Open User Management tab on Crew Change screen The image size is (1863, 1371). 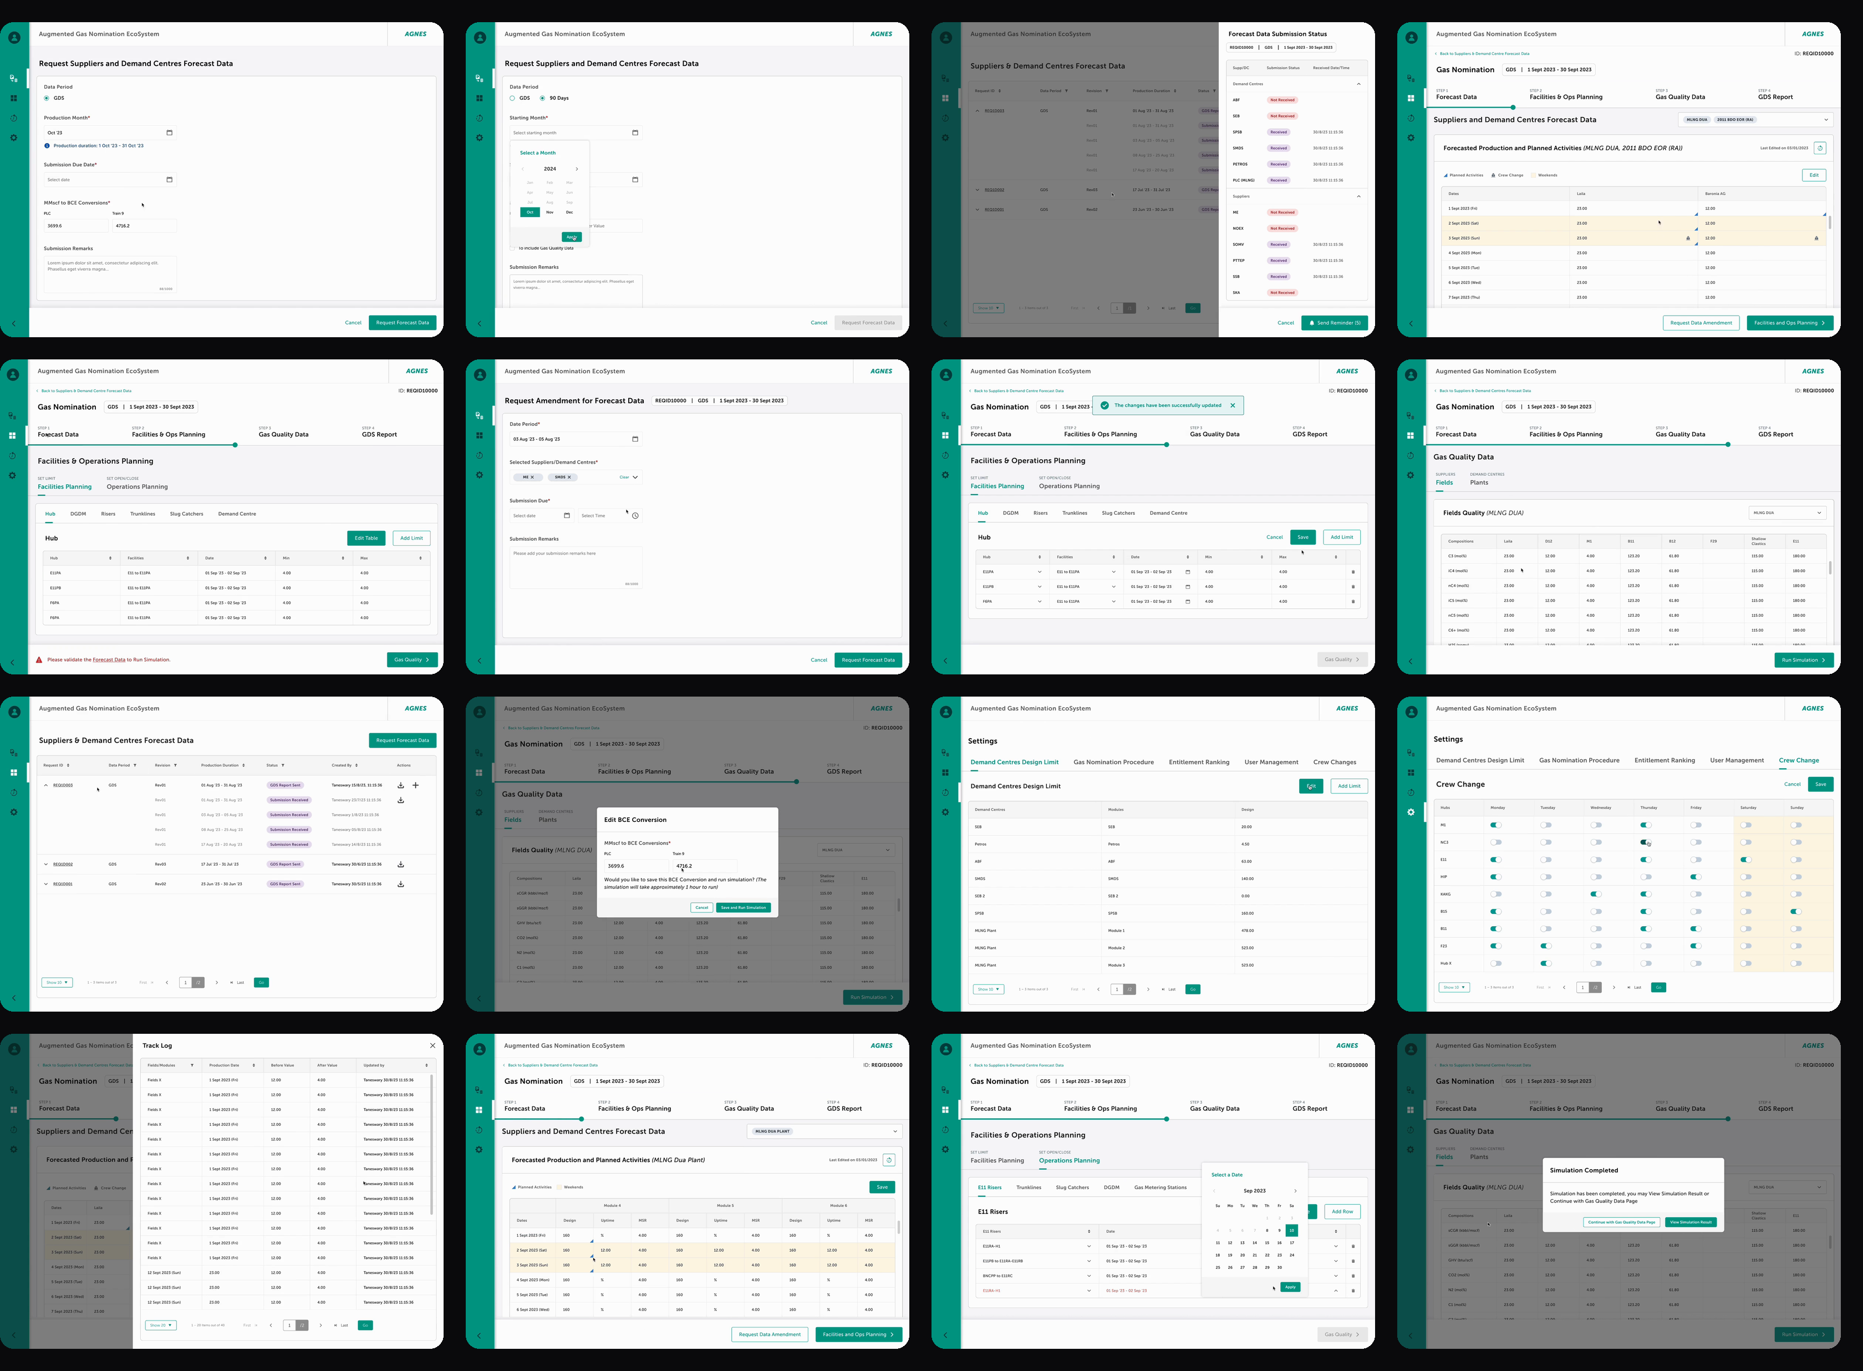click(x=1737, y=760)
